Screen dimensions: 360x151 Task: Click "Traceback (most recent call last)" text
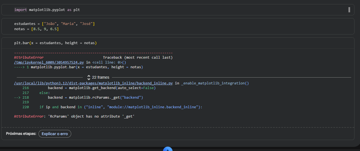point(138,58)
